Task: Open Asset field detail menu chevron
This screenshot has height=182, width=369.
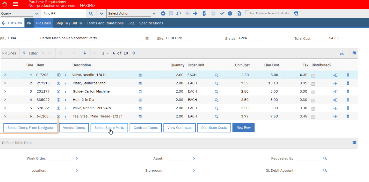Action: (x=194, y=159)
